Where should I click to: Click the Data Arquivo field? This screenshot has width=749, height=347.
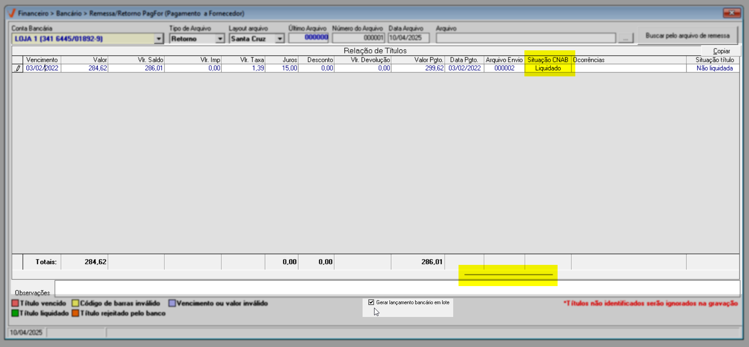[x=409, y=38]
